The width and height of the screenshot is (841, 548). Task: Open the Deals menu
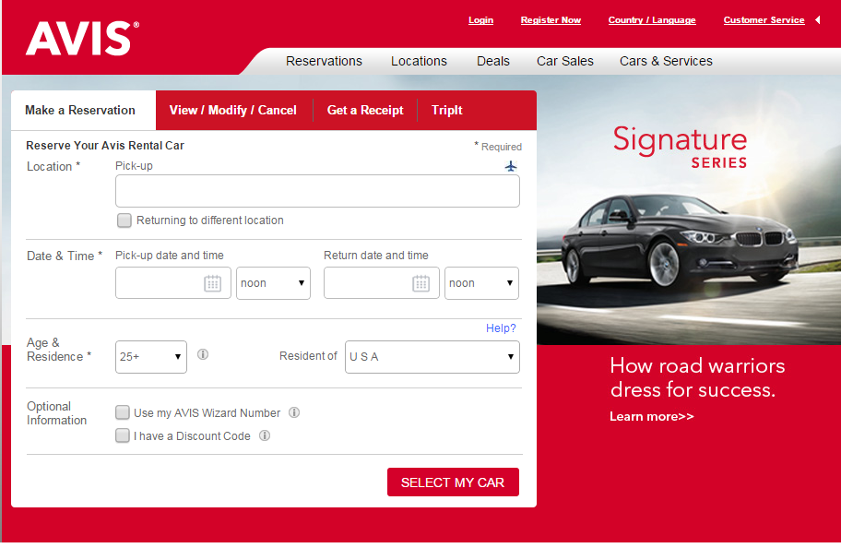493,61
